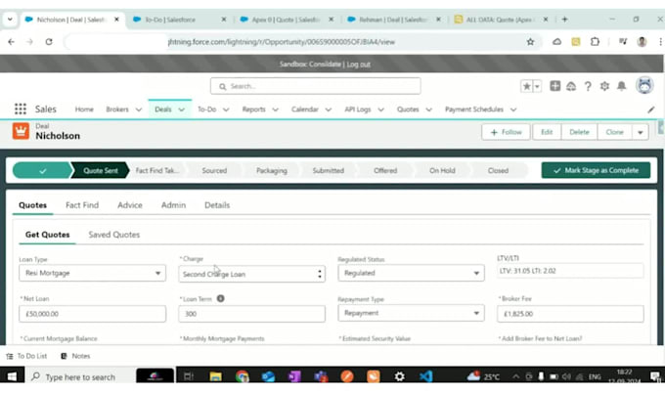Click the Trailhead guidance cloud icon
665x395 pixels.
pyautogui.click(x=571, y=86)
